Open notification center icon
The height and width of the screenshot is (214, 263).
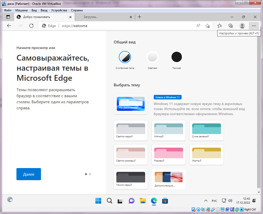pos(254,201)
